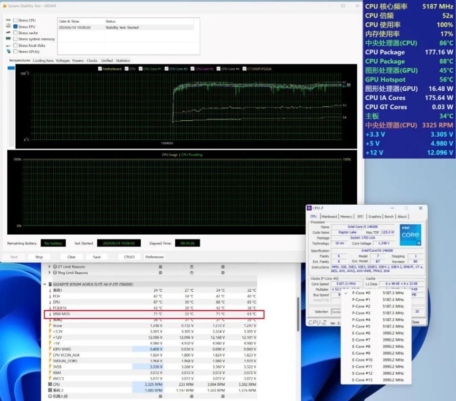Click the voltage bolt icon of 5VDUAL_DDR5
The image size is (456, 401).
[50, 361]
